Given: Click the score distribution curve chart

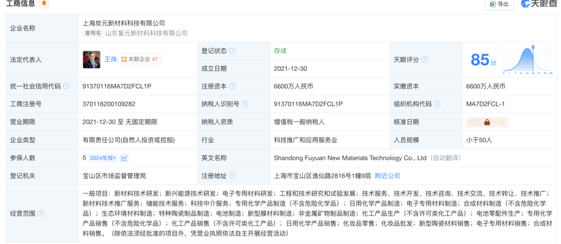Looking at the screenshot, I should [527, 60].
